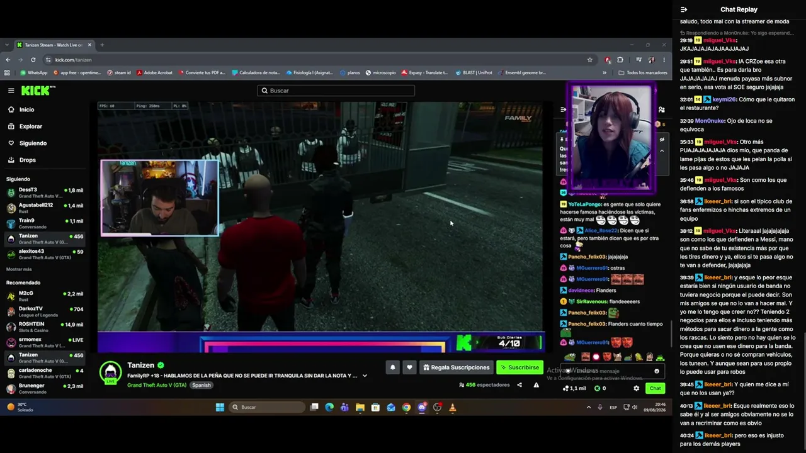Open chat user list icon
806x453 pixels.
[x=661, y=109]
